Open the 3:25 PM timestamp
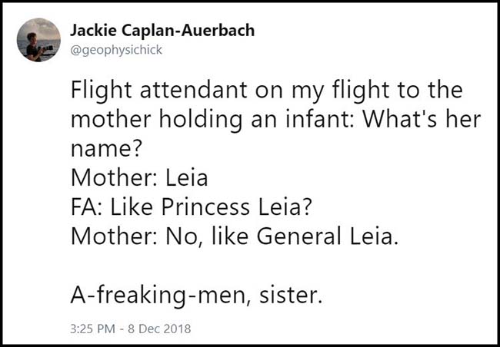The image size is (500, 347). coord(90,329)
